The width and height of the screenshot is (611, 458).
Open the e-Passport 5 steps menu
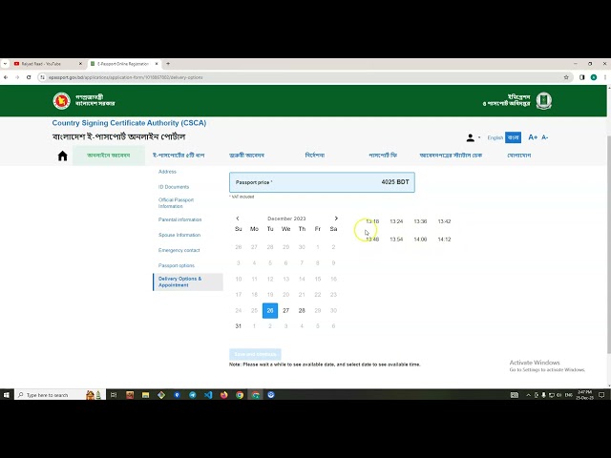coord(179,156)
